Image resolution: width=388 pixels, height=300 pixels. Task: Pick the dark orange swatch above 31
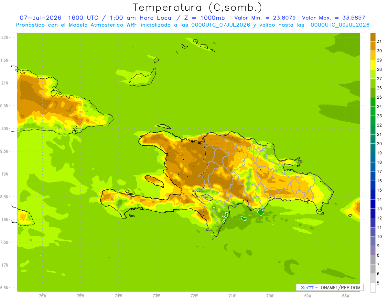tap(373, 37)
